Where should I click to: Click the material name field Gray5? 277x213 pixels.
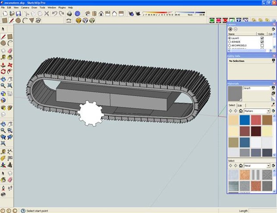coord(257,88)
